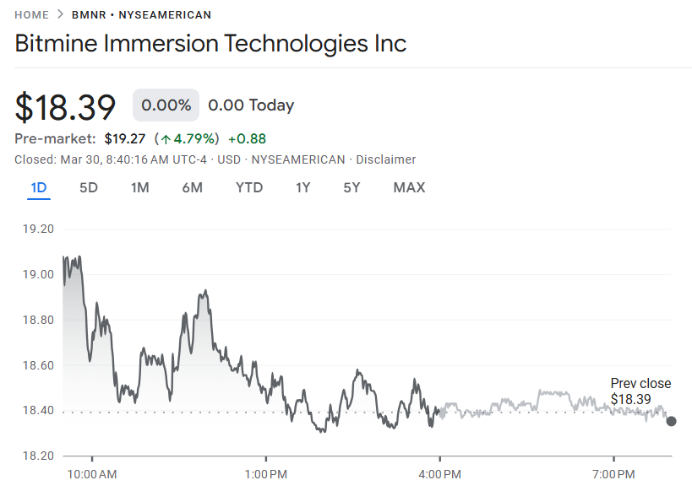Select the YTD range tab
The width and height of the screenshot is (692, 491).
click(249, 187)
